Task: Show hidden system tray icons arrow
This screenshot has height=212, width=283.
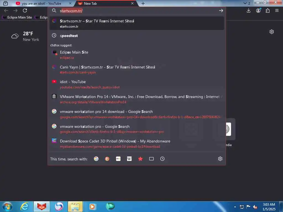Action: (235, 207)
